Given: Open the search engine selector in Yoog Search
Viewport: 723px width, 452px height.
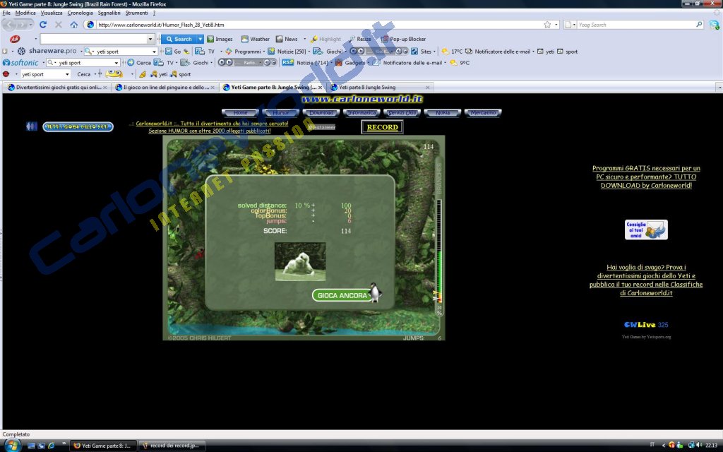Looking at the screenshot, I should [x=570, y=25].
